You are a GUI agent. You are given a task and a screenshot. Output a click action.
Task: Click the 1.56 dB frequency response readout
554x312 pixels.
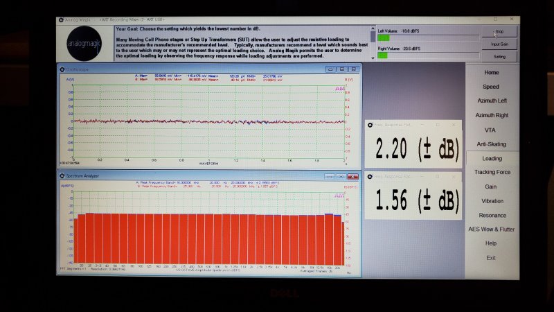click(413, 200)
